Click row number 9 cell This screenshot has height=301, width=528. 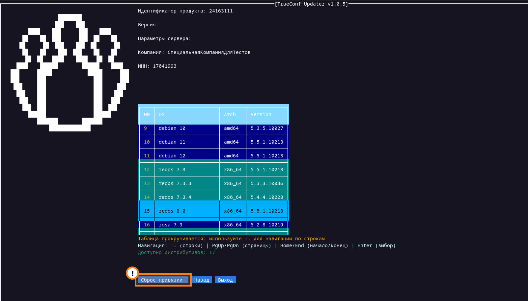(x=145, y=128)
